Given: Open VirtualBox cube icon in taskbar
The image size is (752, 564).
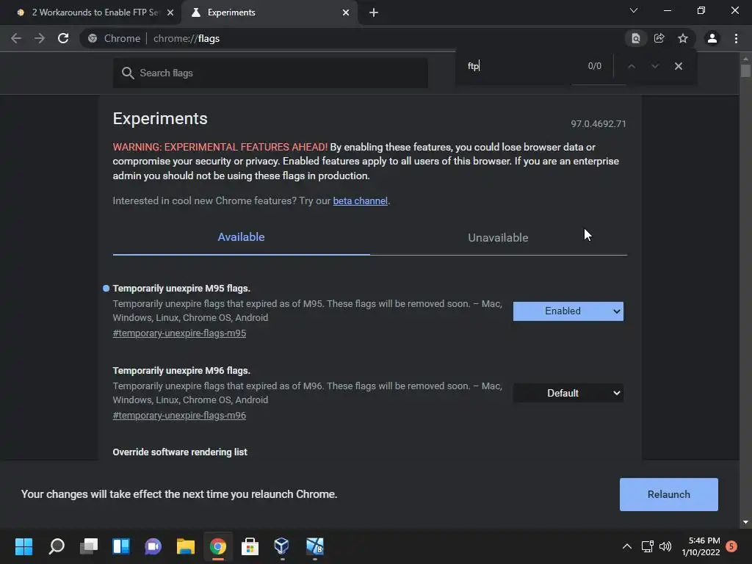Looking at the screenshot, I should click(281, 546).
